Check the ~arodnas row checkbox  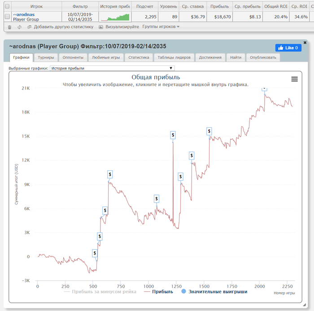tap(7, 17)
